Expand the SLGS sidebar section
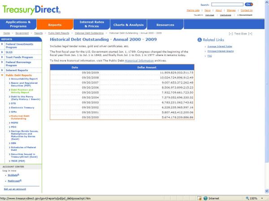Image resolution: width=269 pixels, height=201 pixels. pos(2,51)
